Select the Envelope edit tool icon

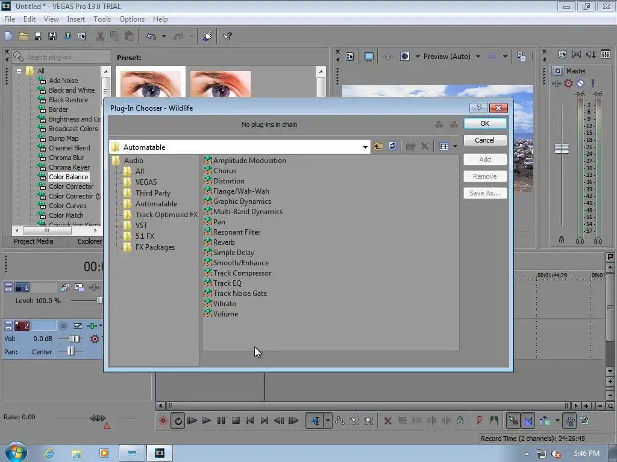point(340,420)
